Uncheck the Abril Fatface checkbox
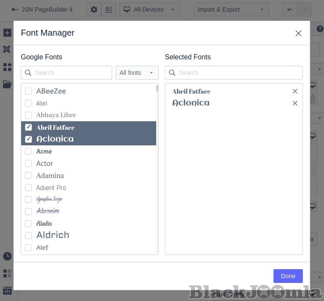This screenshot has width=324, height=301. (29, 127)
